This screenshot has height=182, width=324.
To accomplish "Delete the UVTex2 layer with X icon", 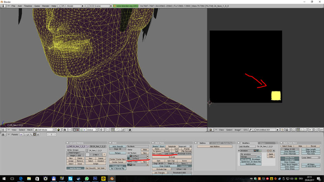I will (x=147, y=159).
